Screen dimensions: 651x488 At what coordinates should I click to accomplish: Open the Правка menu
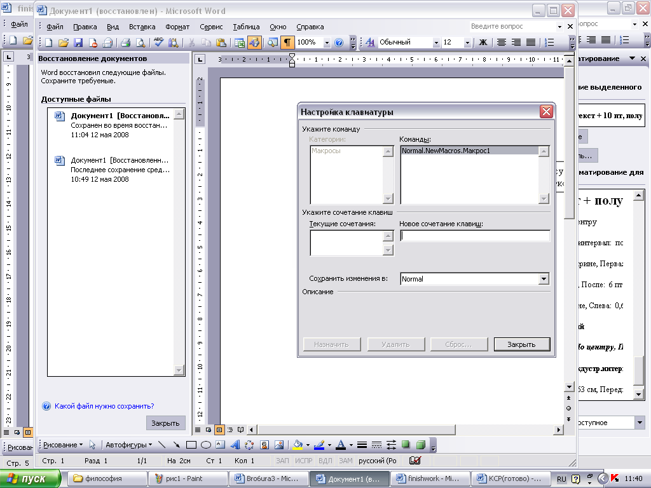coord(85,27)
